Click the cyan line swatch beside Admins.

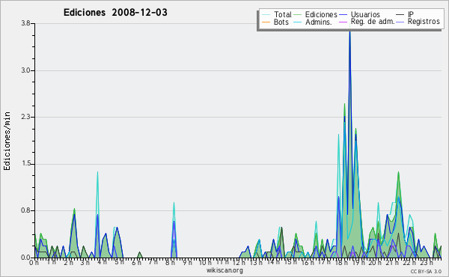coord(298,22)
